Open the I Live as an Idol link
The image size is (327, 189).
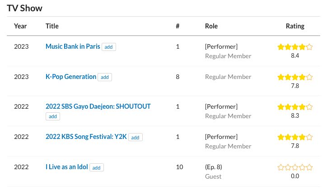[67, 167]
